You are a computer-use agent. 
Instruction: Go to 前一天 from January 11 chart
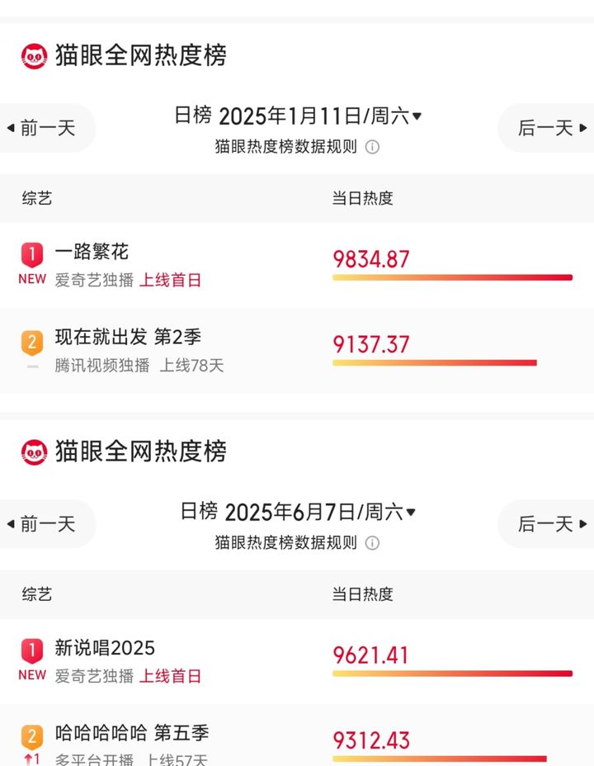tap(46, 128)
